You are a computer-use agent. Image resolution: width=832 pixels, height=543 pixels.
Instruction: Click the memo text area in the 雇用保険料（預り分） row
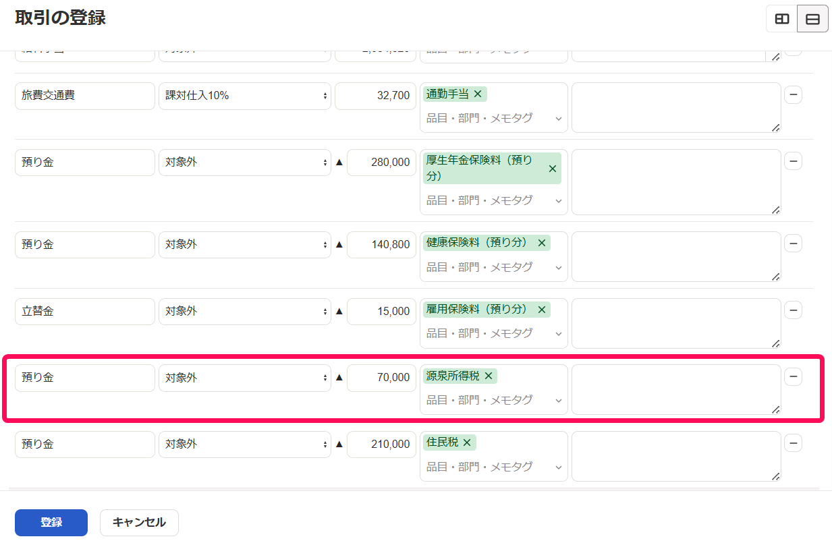click(676, 324)
